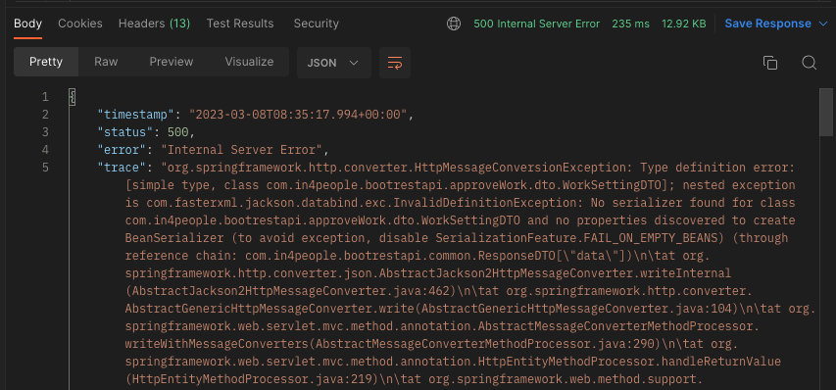The width and height of the screenshot is (836, 390).
Task: Open the JSON format dropdown
Action: [x=334, y=63]
